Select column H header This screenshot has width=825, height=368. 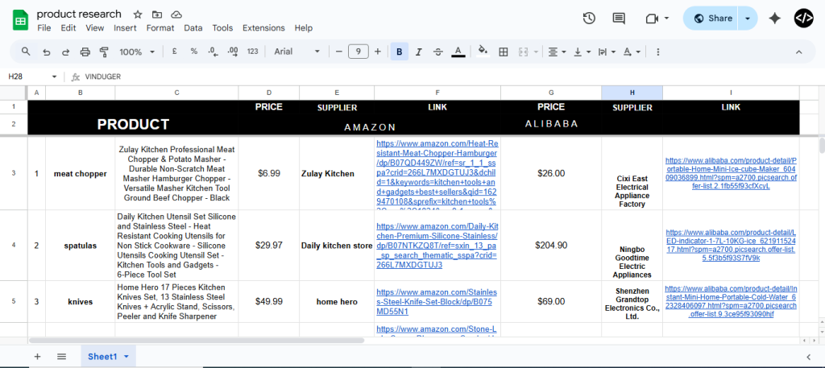pos(632,93)
